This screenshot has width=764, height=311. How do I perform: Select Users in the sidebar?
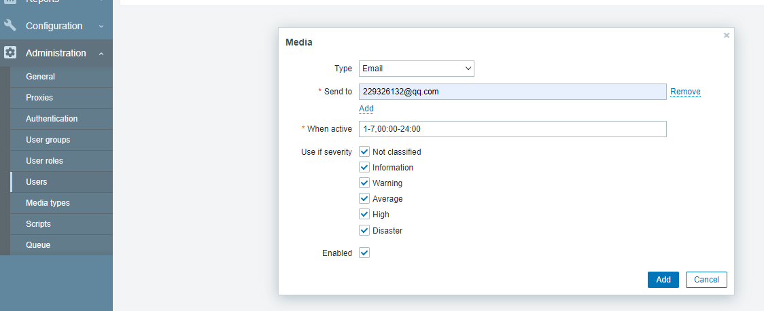tap(61, 181)
